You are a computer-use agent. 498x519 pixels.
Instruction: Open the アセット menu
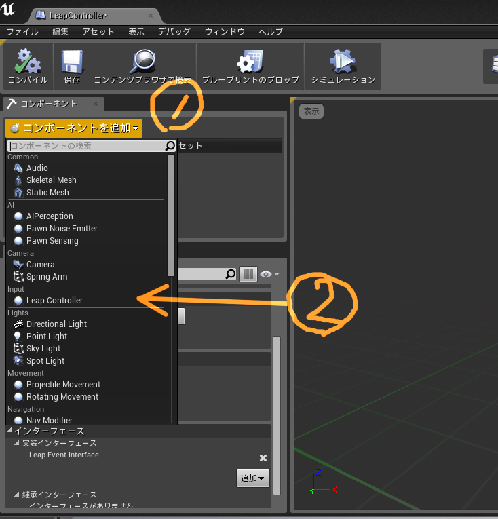click(98, 32)
